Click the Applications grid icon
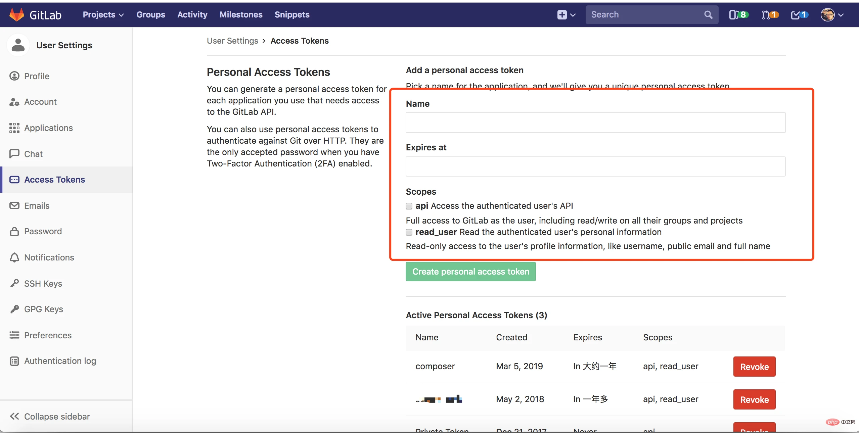The height and width of the screenshot is (433, 859). click(14, 128)
